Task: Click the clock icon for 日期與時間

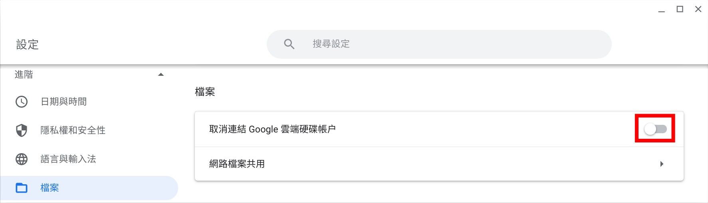Action: pos(22,102)
